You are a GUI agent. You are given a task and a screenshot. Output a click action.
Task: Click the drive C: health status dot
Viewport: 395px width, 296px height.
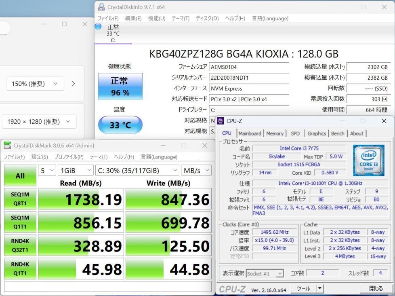tap(97, 26)
